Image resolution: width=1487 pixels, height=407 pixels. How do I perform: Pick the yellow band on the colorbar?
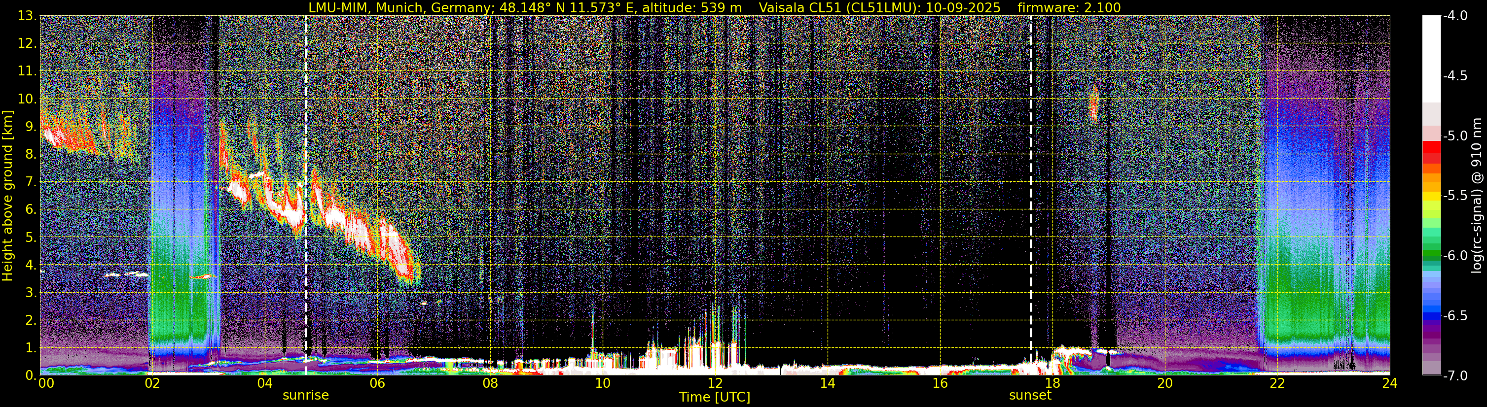[1432, 197]
